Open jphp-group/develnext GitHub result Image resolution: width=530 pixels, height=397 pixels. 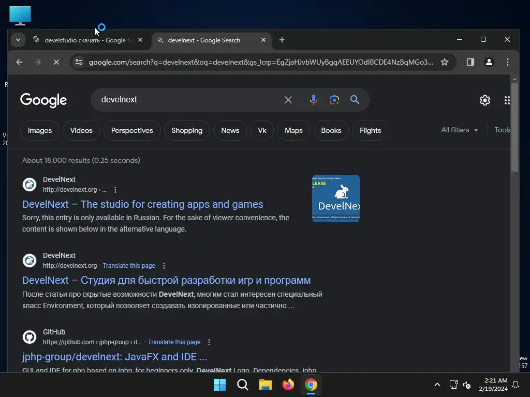(x=114, y=357)
